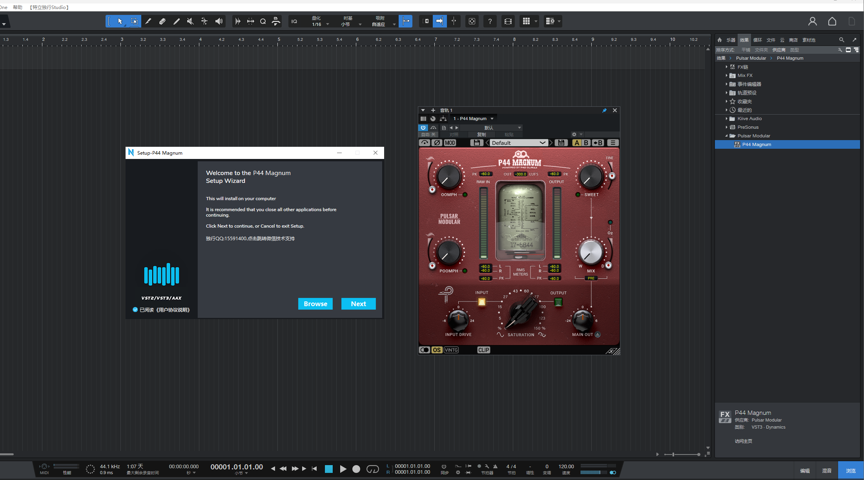
Task: Toggle the plugin power bypass button
Action: tap(423, 128)
